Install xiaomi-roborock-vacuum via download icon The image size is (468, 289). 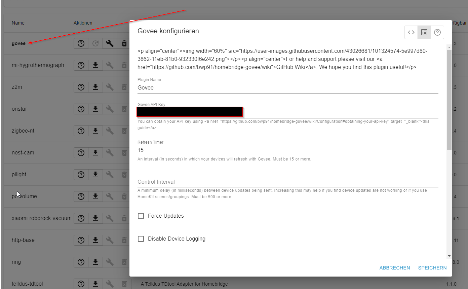[x=95, y=218]
